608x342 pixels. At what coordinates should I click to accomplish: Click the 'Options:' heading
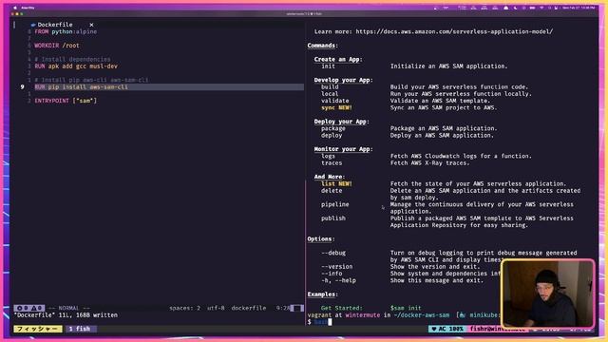(321, 239)
